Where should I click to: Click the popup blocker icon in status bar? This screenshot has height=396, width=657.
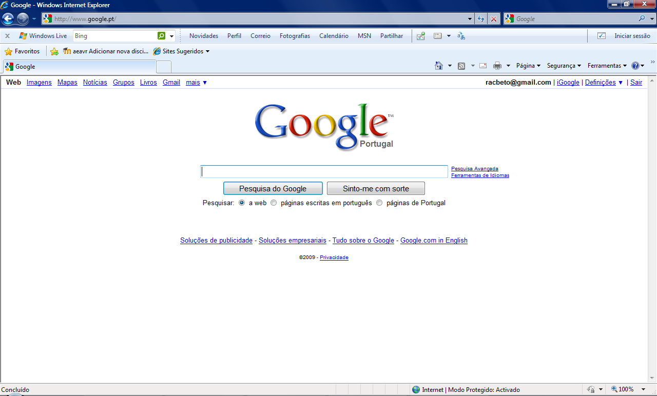pyautogui.click(x=591, y=389)
